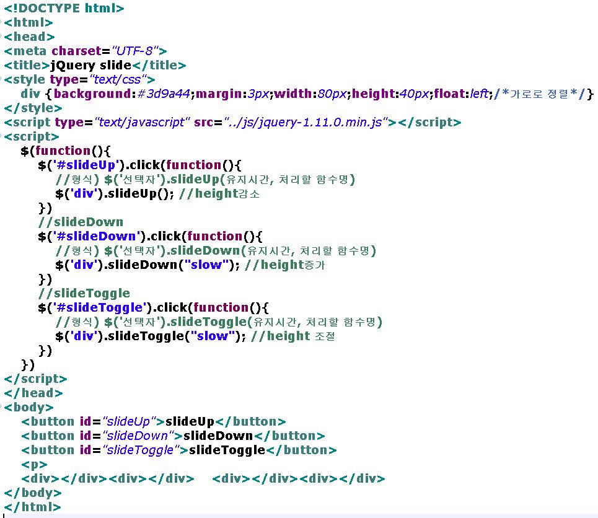Click the button line with id="slideToggle"

point(179,450)
